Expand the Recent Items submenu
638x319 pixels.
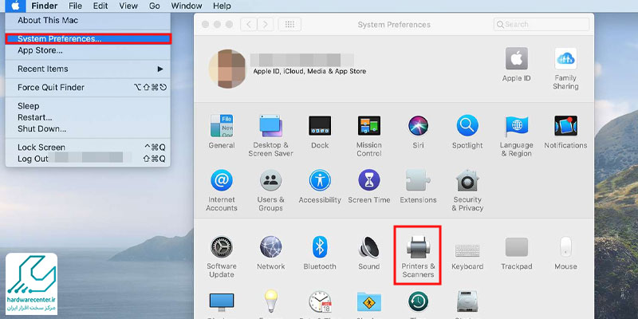click(88, 69)
